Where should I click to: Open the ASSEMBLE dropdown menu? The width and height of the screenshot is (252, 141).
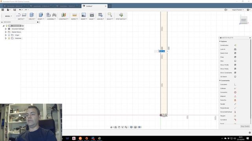[51, 19]
